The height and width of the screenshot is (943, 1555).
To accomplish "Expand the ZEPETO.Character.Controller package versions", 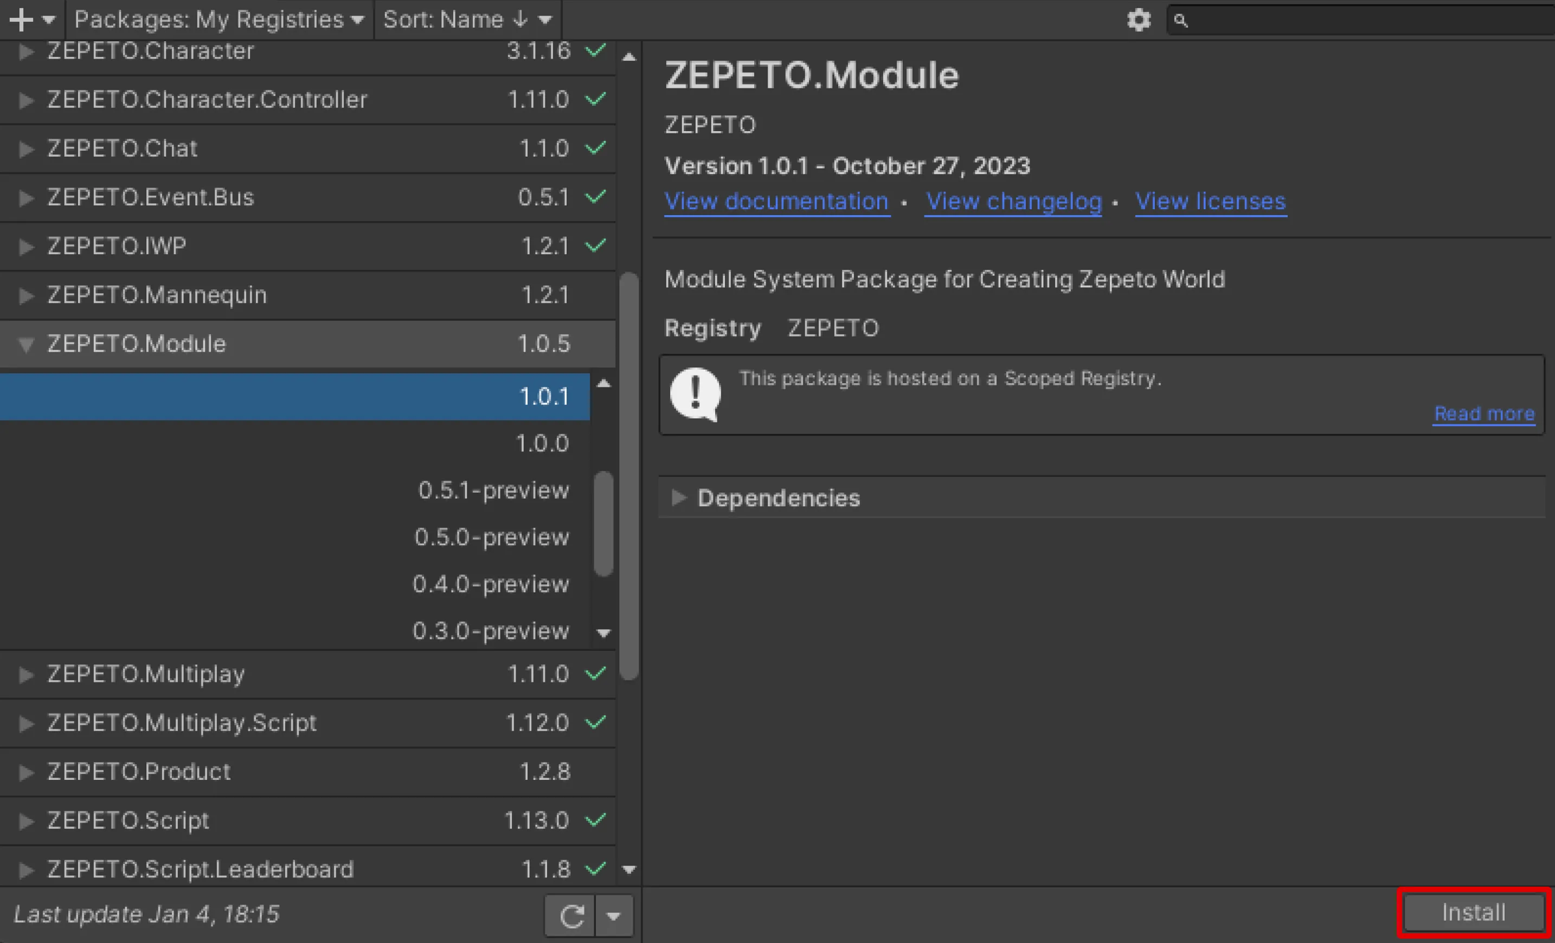I will click(26, 100).
